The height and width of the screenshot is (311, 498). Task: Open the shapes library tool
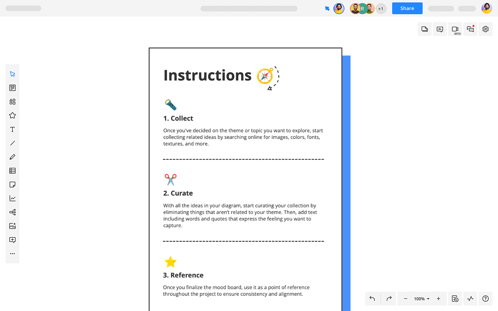tap(12, 102)
